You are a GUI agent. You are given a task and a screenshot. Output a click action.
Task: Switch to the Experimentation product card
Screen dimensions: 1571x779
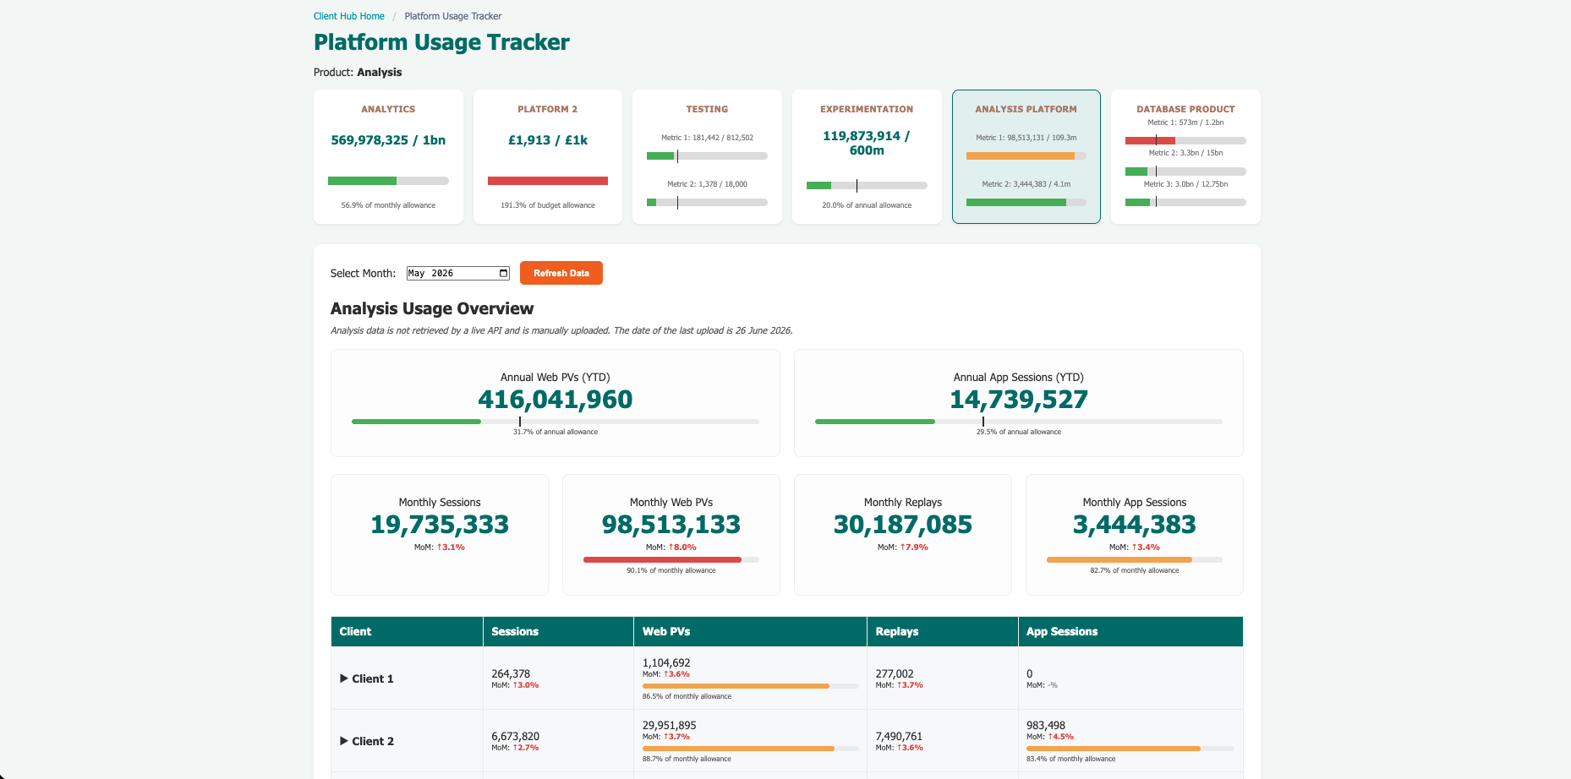867,156
